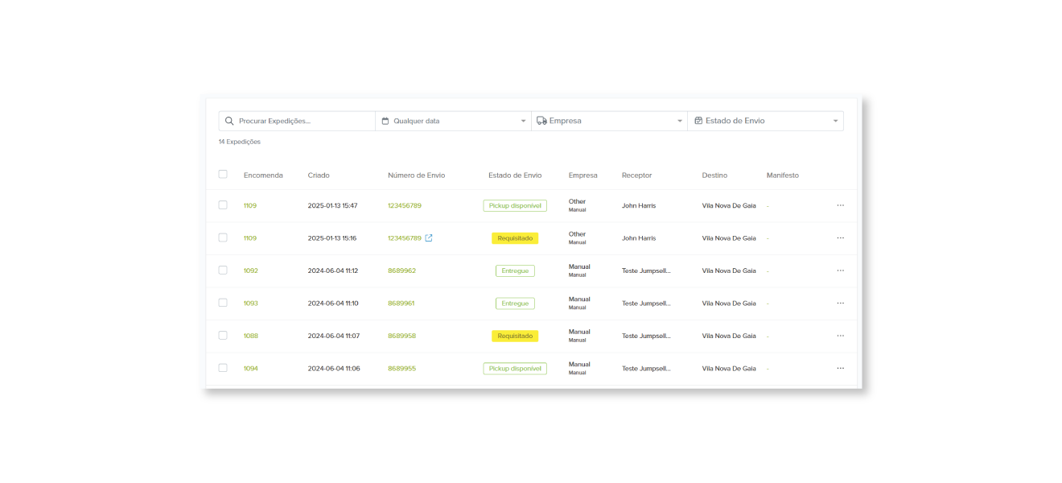
Task: Click the yellow Requisitado badge for order 1088
Action: tap(515, 336)
